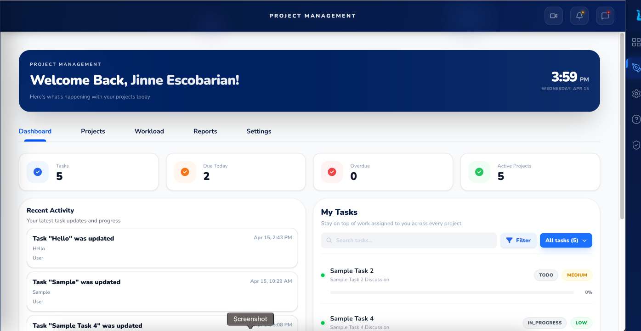
Task: Switch to the Dashboard tab
Action: coord(35,131)
